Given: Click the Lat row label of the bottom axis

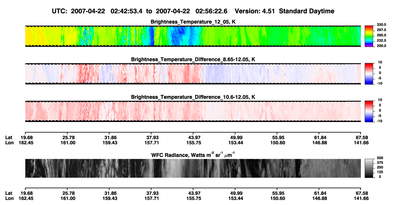Looking at the screenshot, I should 9,193.
